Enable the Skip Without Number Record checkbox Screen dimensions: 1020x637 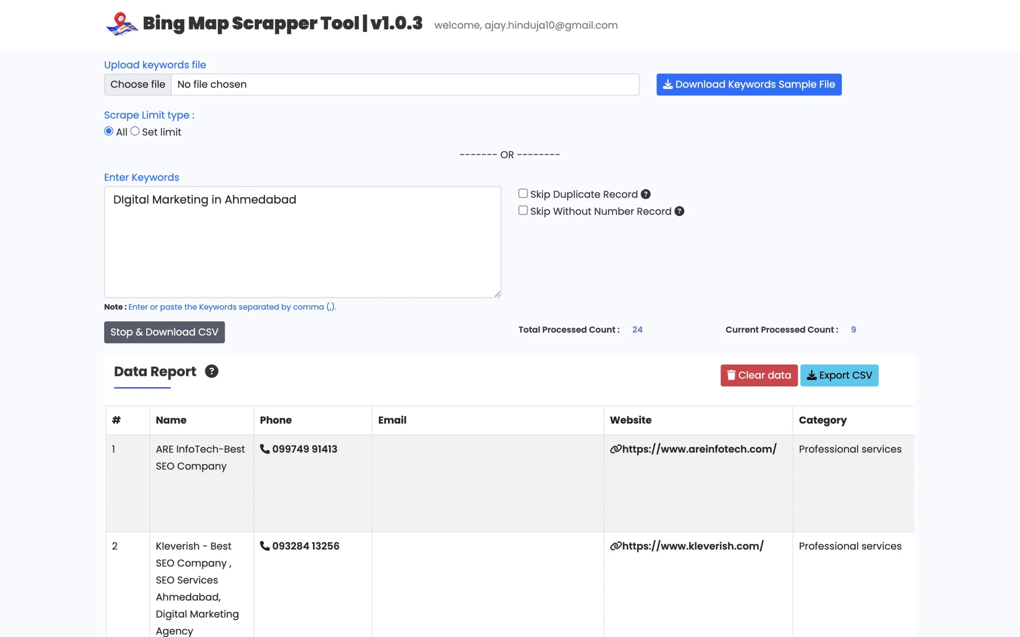coord(523,210)
